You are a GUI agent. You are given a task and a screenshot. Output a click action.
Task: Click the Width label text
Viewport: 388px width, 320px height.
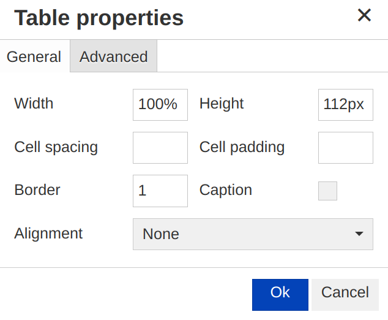tap(34, 104)
